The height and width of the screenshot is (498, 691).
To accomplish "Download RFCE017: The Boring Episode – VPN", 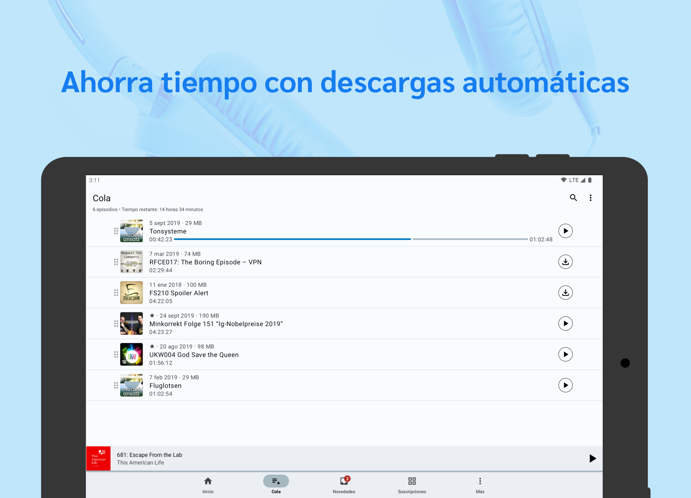I will tap(565, 262).
